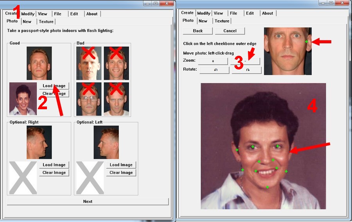Rotate photo counterclockwise
This screenshot has width=352, height=222.
(x=215, y=70)
